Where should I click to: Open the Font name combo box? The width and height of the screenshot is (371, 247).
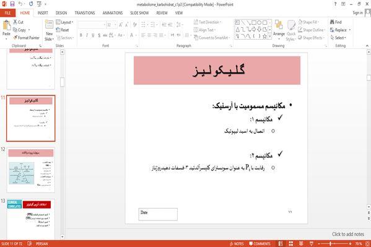coord(92,25)
